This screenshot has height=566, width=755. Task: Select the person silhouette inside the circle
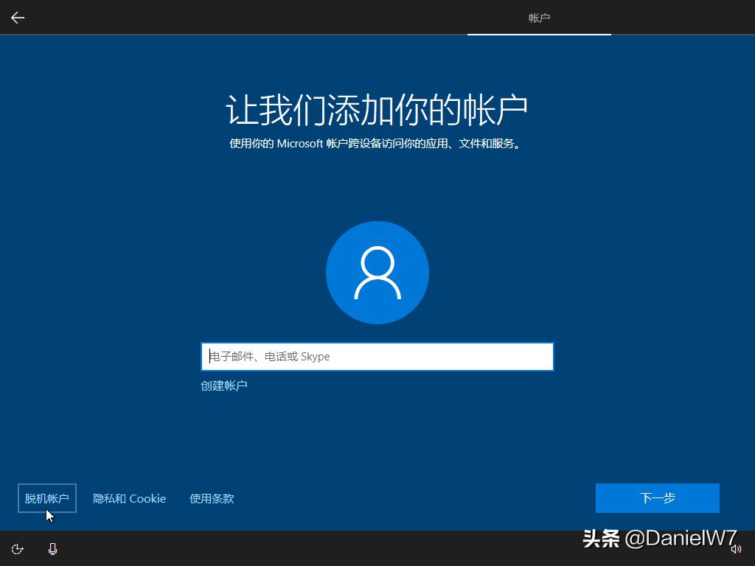point(377,272)
